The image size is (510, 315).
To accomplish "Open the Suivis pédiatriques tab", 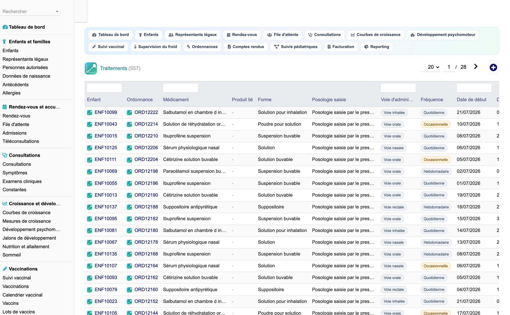I will click(296, 47).
